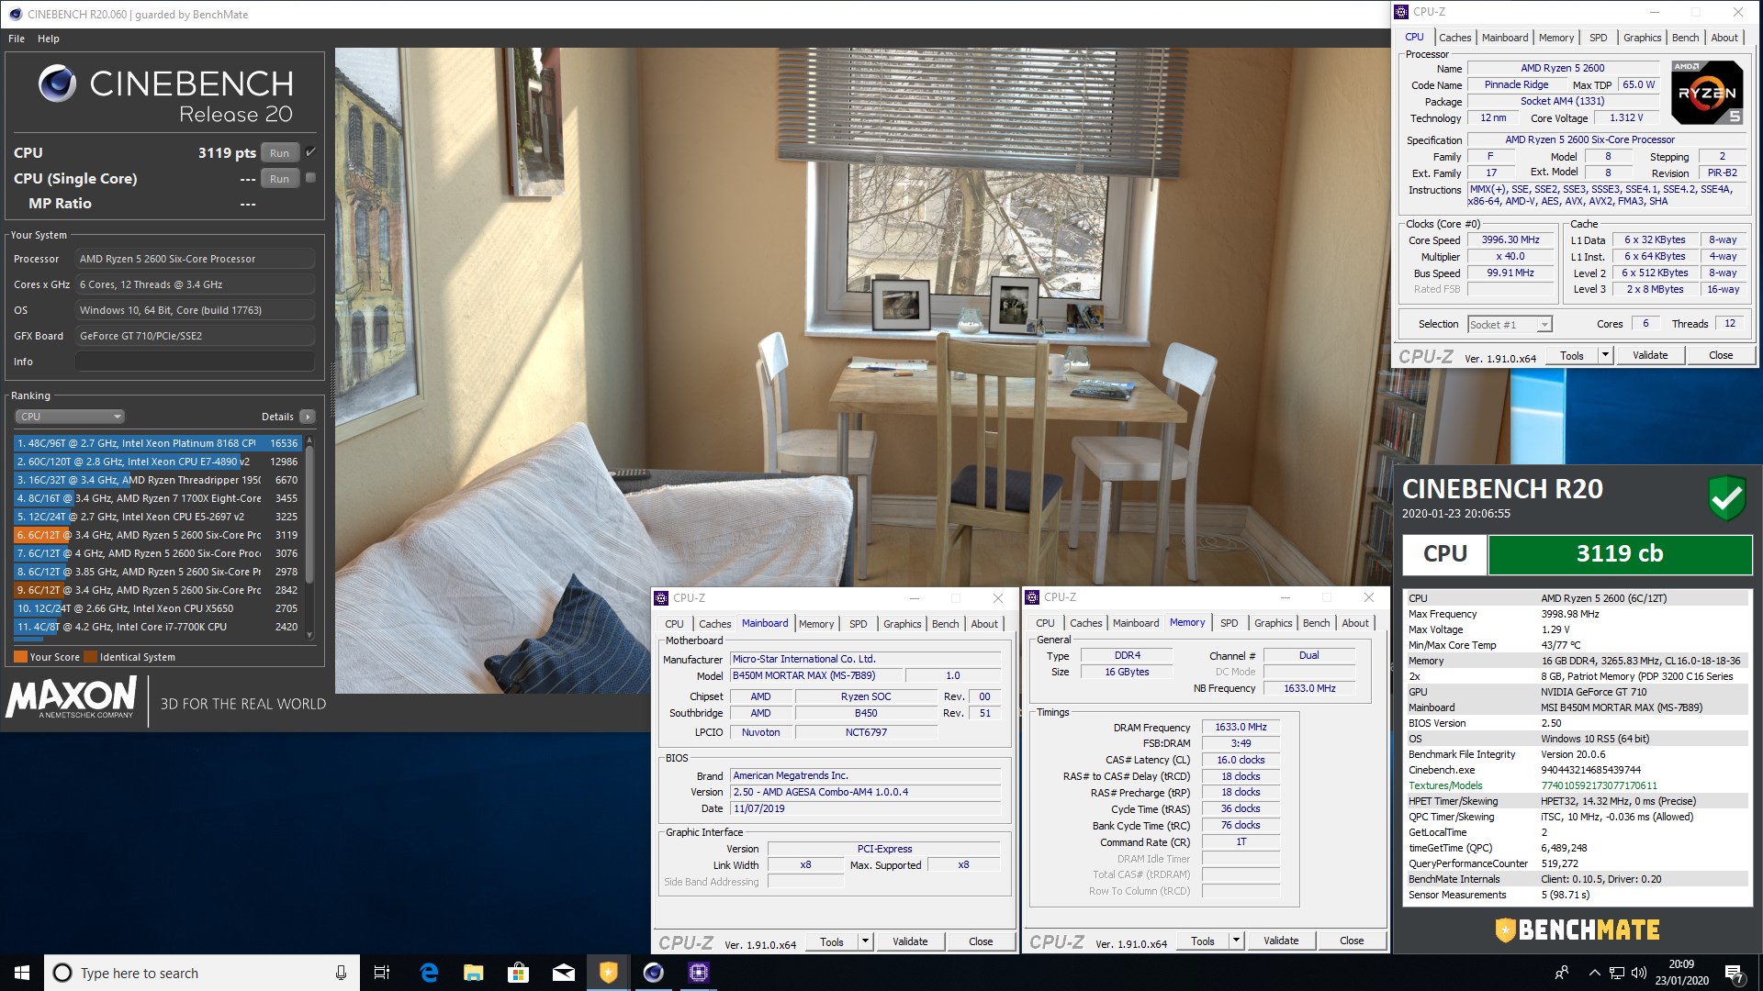Open the Cinebench File menu

pyautogui.click(x=17, y=39)
